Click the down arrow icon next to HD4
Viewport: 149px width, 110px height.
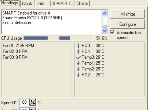78,51
